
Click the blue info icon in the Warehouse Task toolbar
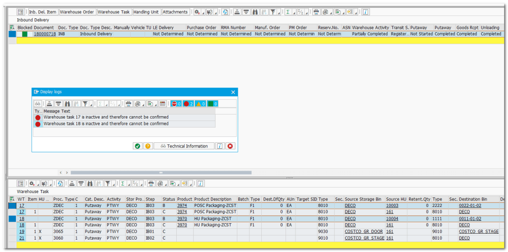click(x=200, y=184)
